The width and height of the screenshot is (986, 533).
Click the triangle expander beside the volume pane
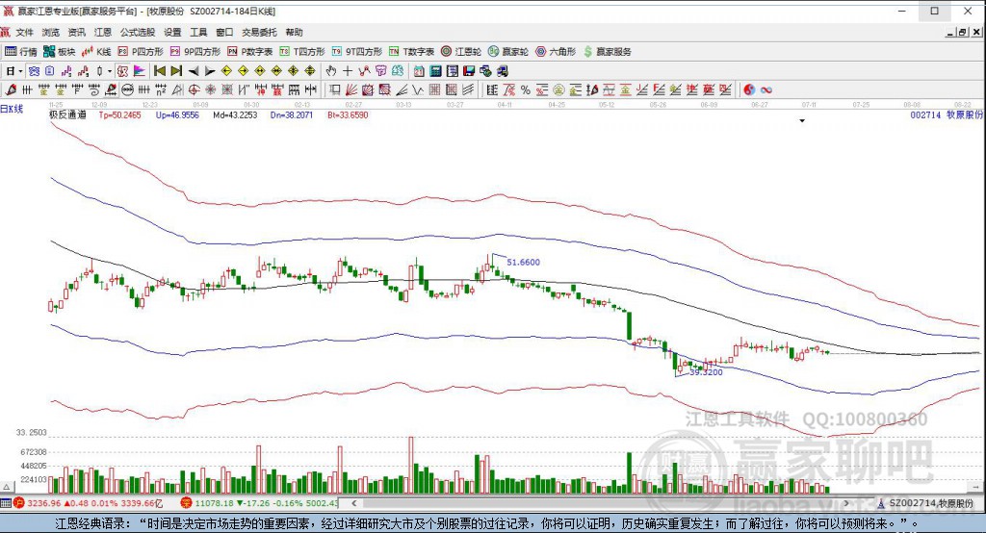(x=7, y=487)
